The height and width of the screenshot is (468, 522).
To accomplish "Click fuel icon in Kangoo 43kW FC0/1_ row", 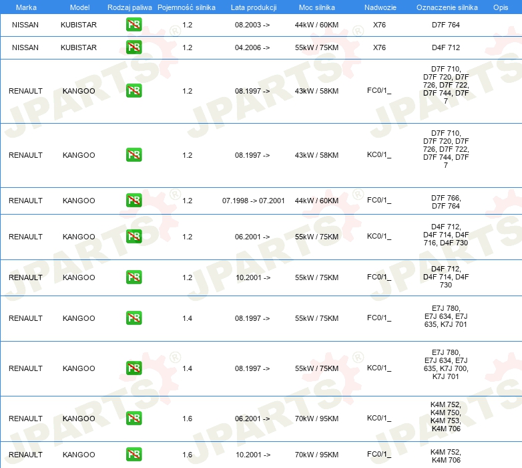I will [134, 91].
